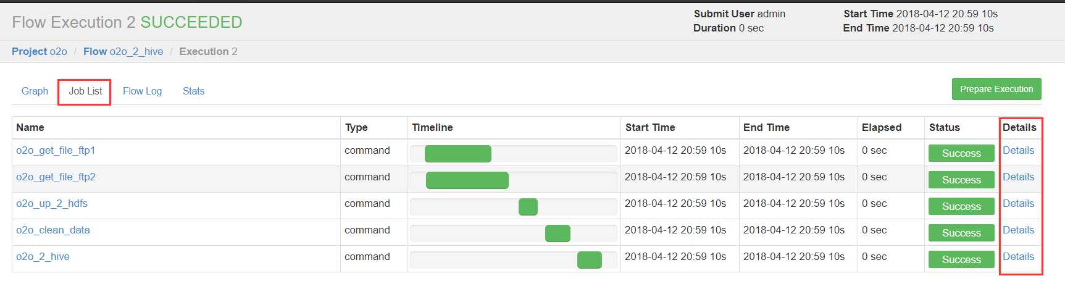Viewport: 1065px width, 302px height.
Task: Click timeline bar for o2o_up_2_hdfs
Action: click(x=528, y=207)
